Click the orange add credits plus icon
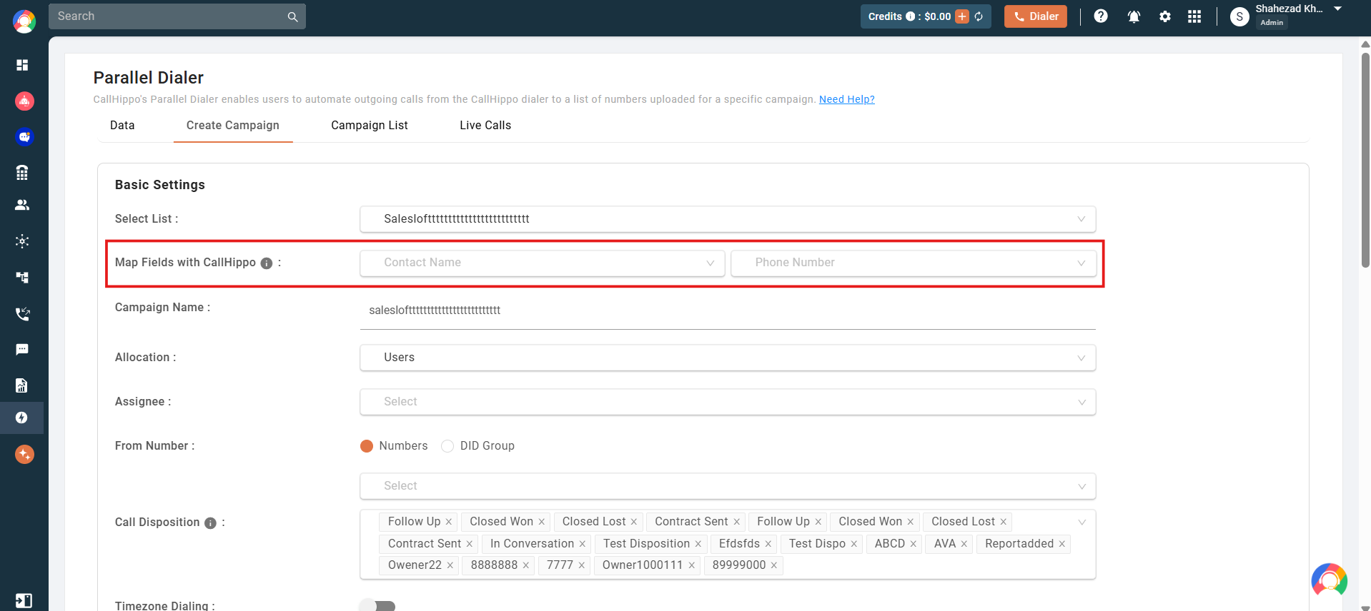Screen dimensions: 1371x611 pos(962,16)
